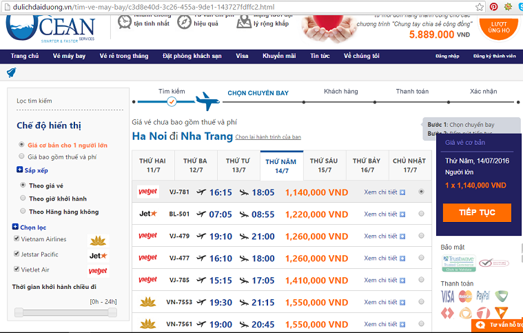Viewport: 523px width, 333px height.
Task: Click the left handle of the departure time slider
Action: pos(19,312)
